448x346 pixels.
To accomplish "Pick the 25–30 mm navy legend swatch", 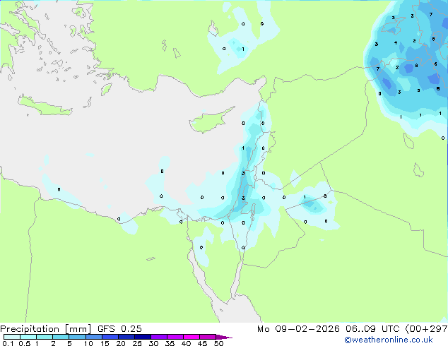I will click(x=142, y=337).
